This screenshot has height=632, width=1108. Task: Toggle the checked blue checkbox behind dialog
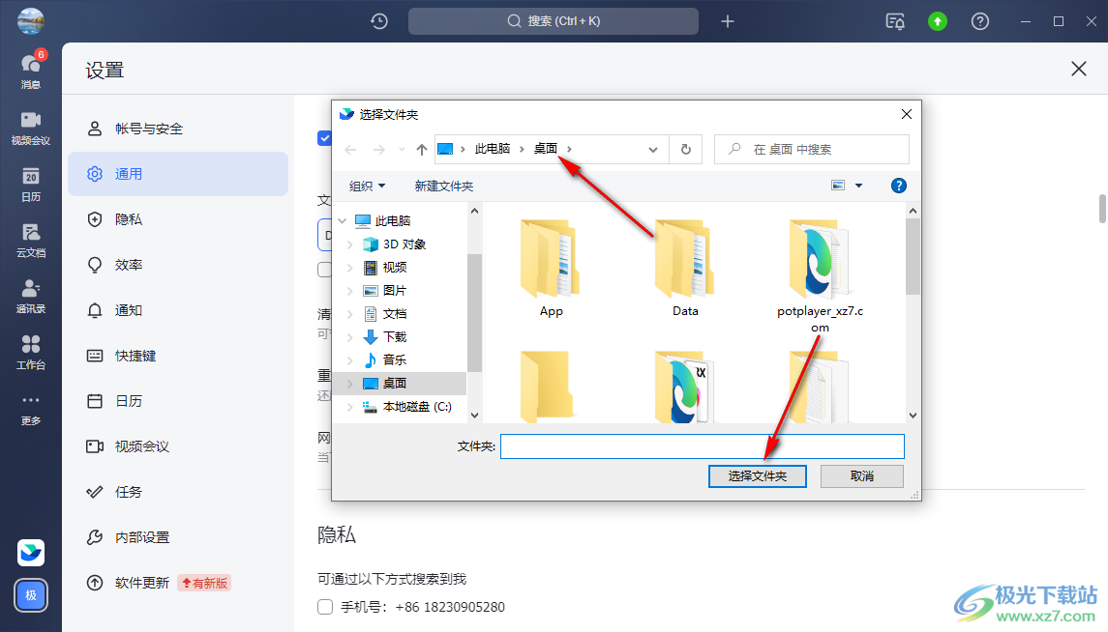[x=324, y=138]
